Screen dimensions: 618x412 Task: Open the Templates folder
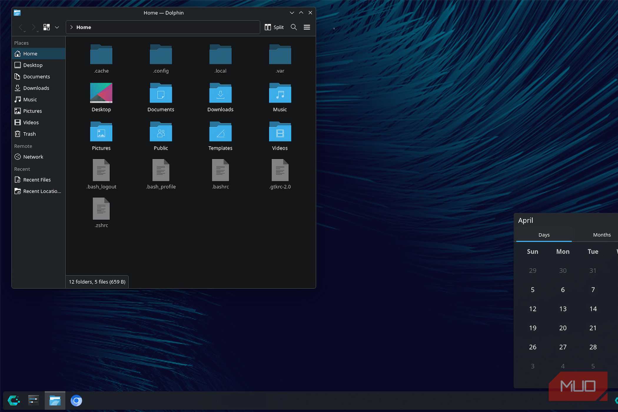coord(220,132)
